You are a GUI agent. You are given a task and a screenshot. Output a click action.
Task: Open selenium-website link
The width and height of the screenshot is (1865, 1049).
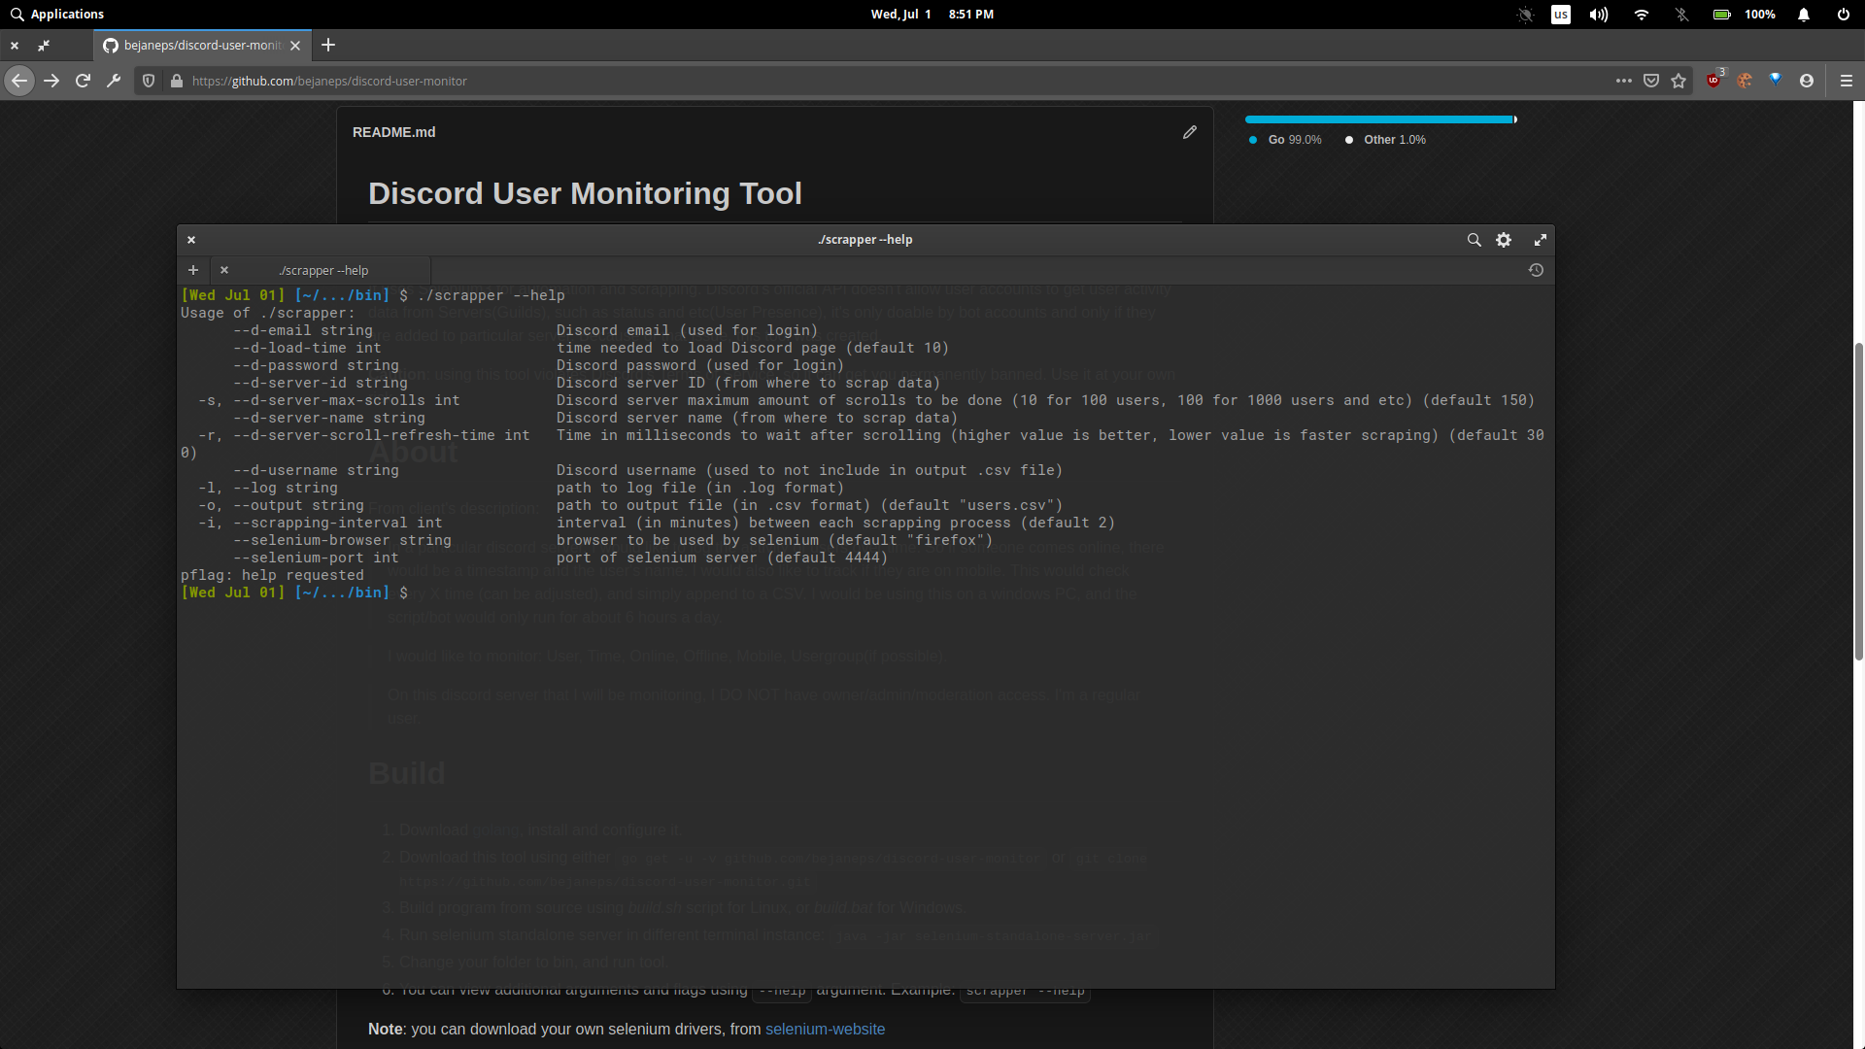click(825, 1029)
